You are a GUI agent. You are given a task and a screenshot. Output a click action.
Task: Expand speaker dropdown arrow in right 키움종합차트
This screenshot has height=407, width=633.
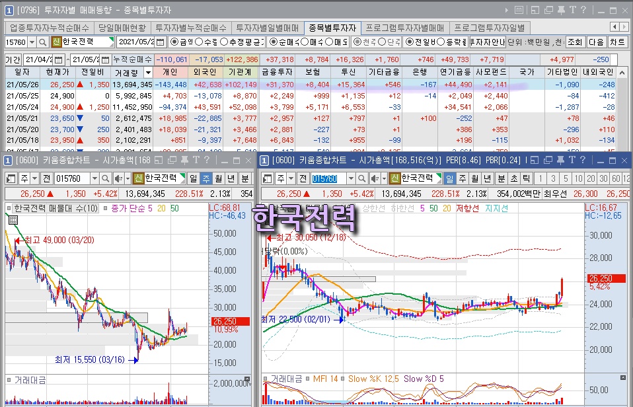pos(385,178)
